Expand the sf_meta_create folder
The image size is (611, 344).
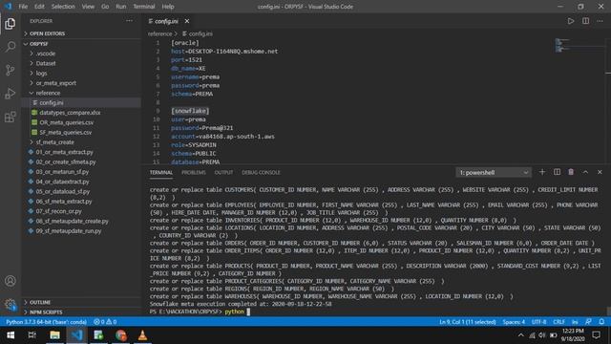coord(55,142)
